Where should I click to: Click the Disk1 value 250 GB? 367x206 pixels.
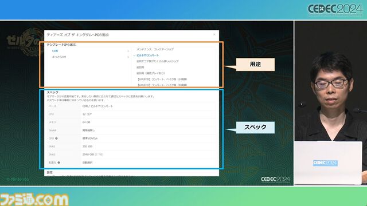(87, 146)
